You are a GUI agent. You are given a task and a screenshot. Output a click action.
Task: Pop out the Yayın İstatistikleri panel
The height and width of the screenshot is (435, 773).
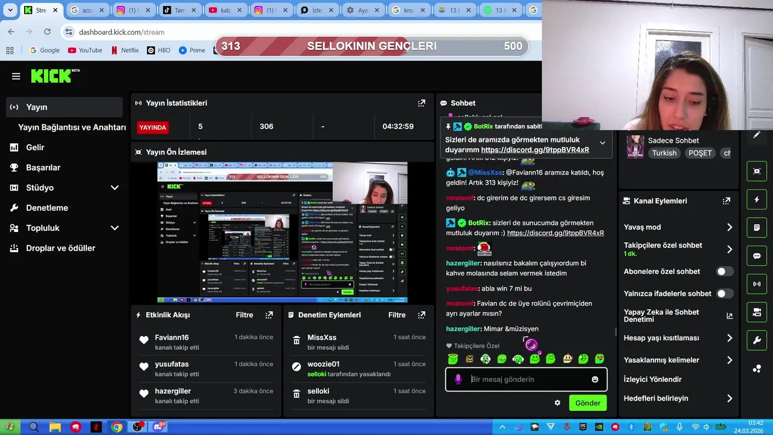[422, 103]
